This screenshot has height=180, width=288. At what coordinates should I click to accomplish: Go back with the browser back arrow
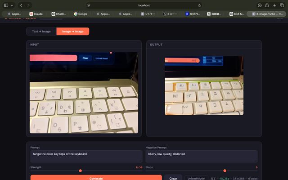[x=21, y=5]
